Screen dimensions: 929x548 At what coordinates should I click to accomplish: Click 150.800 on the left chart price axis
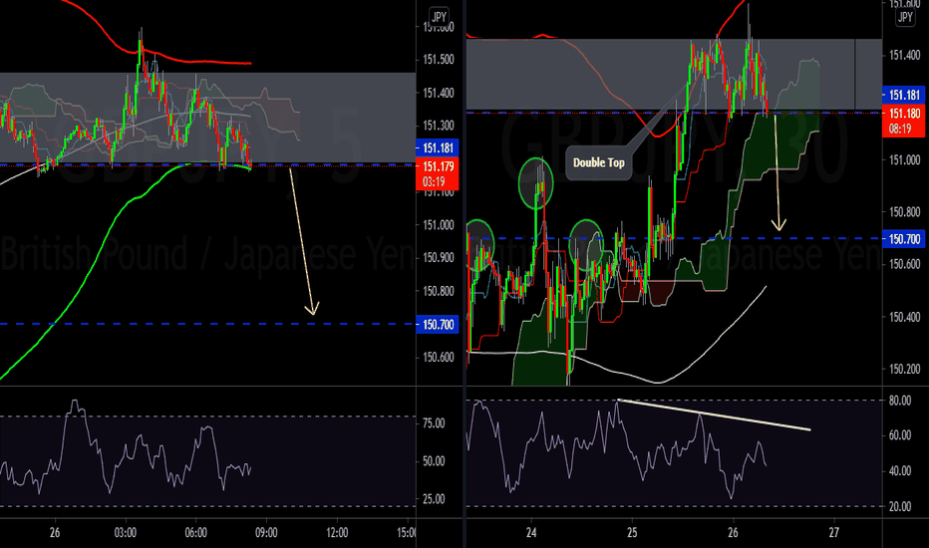(439, 291)
